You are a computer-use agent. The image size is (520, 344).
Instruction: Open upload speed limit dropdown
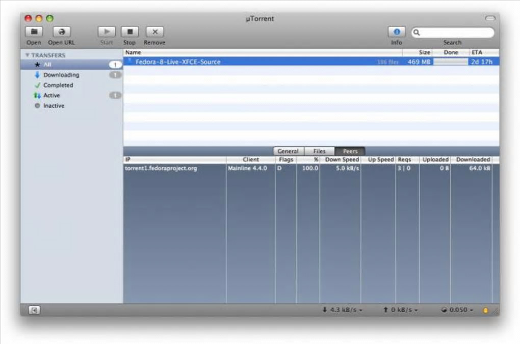(x=401, y=310)
